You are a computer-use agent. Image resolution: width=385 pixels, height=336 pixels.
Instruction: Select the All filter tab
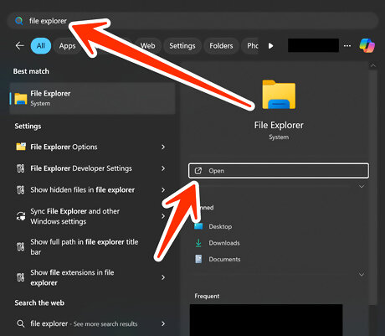tap(41, 46)
